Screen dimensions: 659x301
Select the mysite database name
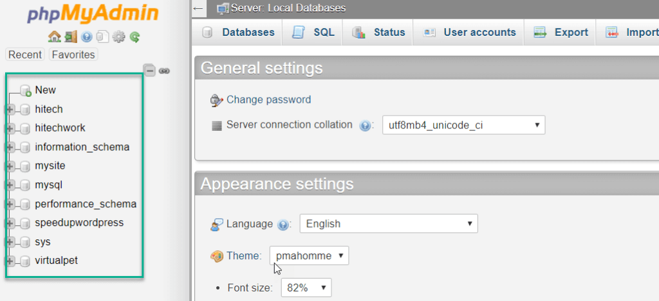click(50, 166)
